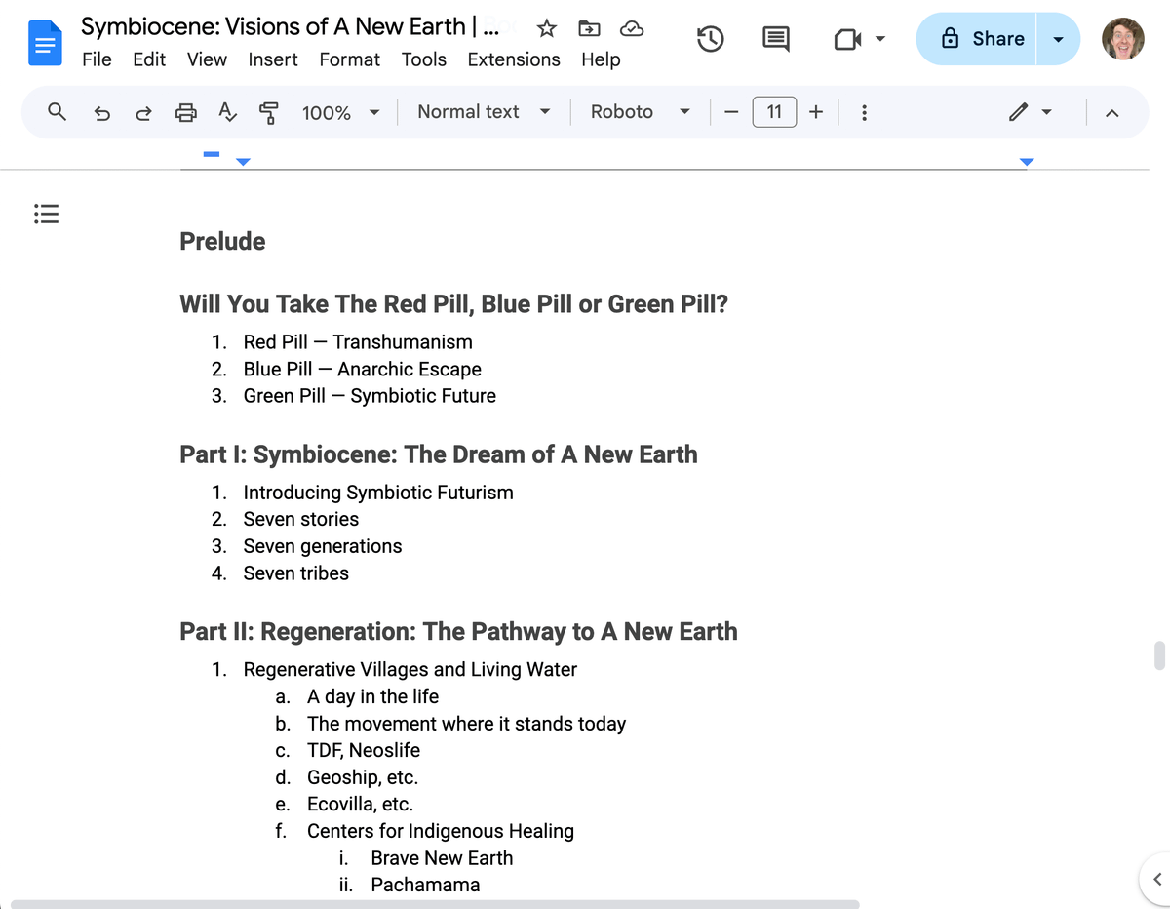Open version history clock icon
Viewport: 1170px width, 909px height.
[710, 39]
